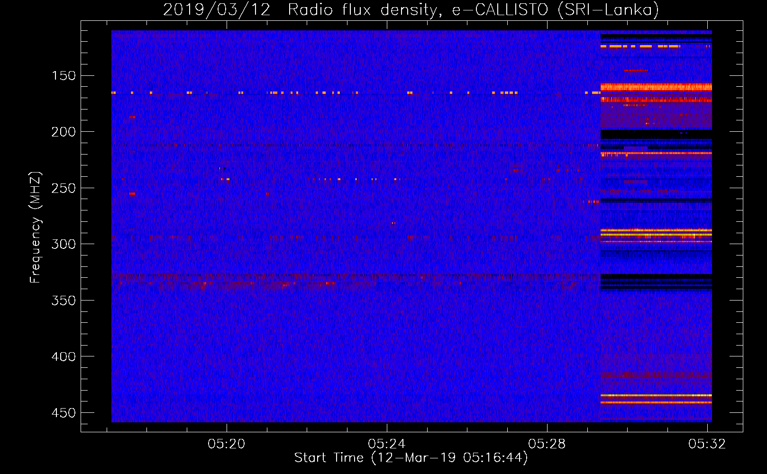Click the 05:20 time tick label
The image size is (767, 474).
(x=227, y=444)
